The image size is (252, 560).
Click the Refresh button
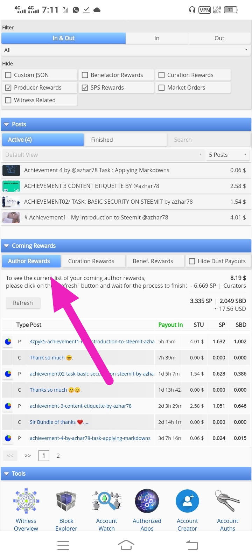point(23,303)
